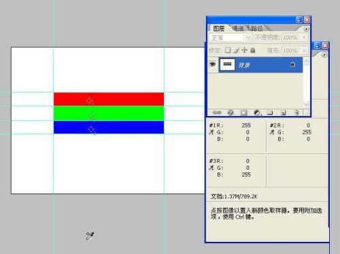Toggle lock position move option
Viewport: 340px width, 254px height.
click(x=244, y=50)
